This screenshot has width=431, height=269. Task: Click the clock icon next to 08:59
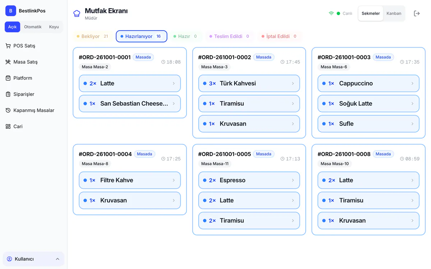[402, 159]
